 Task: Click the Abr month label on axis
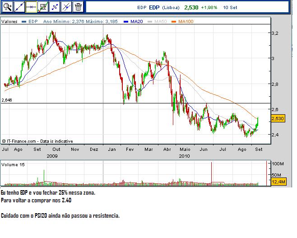coord(167,149)
